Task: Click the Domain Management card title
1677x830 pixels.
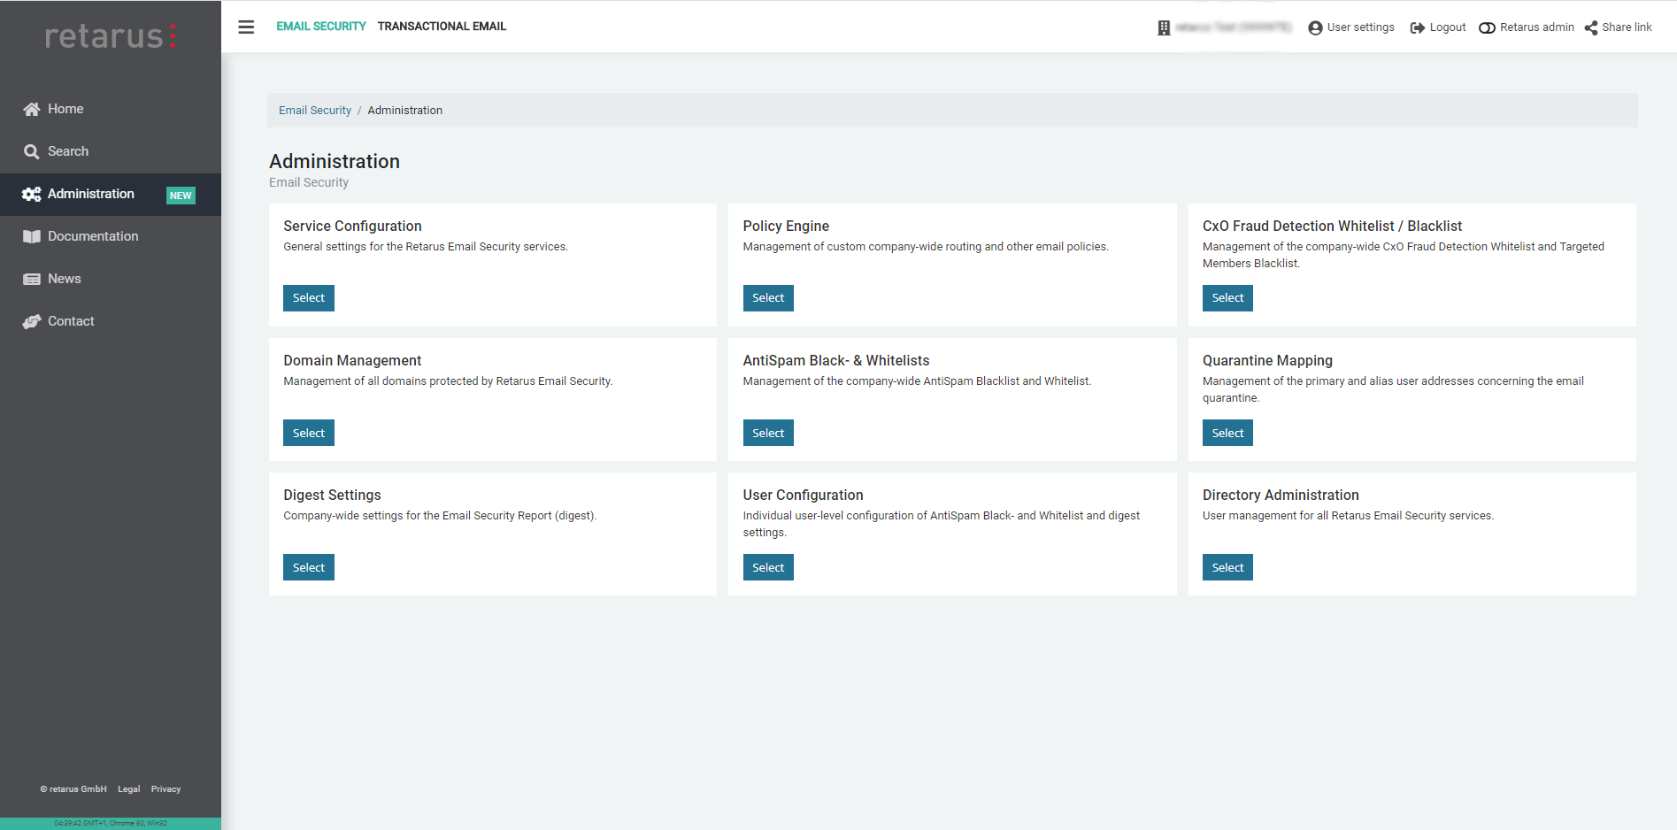Action: pyautogui.click(x=352, y=361)
